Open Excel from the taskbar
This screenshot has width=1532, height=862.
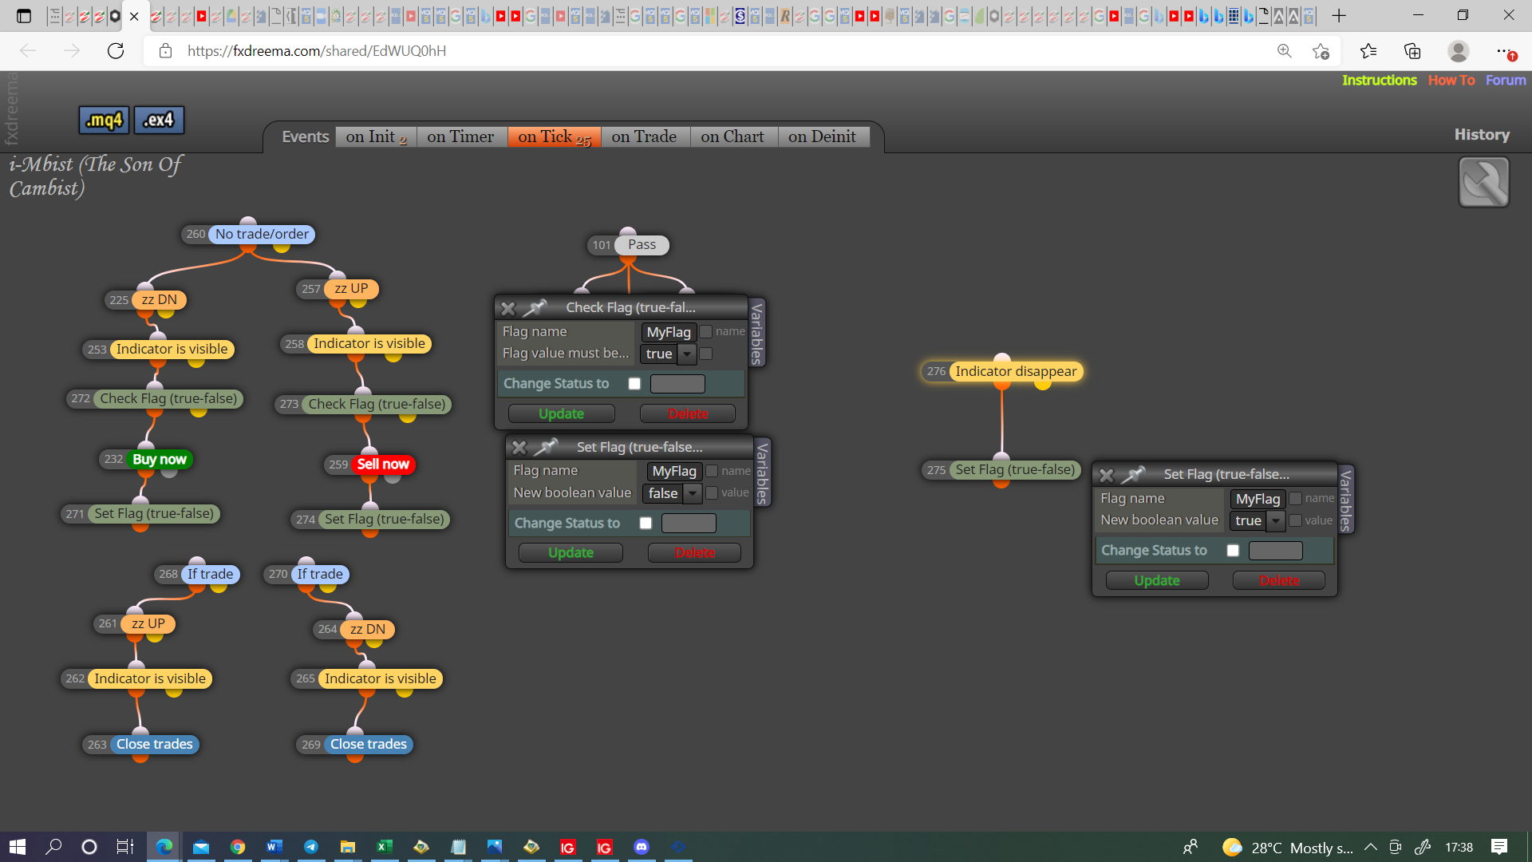385,847
